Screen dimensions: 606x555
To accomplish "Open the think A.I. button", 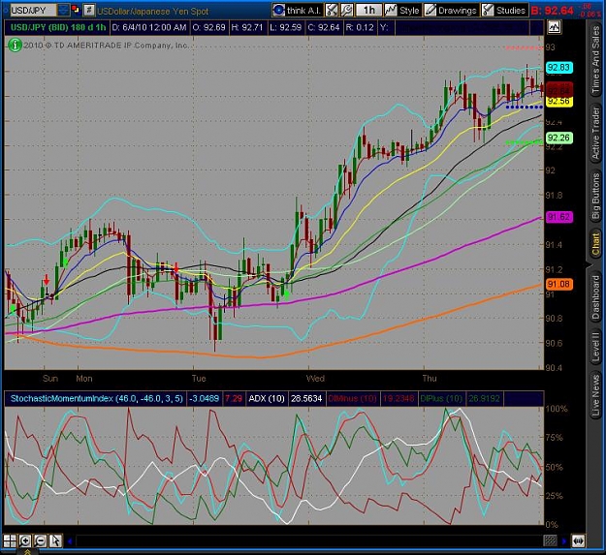I will pyautogui.click(x=298, y=10).
